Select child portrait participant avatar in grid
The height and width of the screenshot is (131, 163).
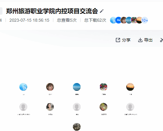[50, 87]
